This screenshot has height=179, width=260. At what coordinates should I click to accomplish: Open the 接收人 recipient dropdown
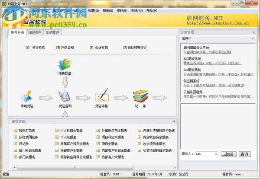click(216, 154)
